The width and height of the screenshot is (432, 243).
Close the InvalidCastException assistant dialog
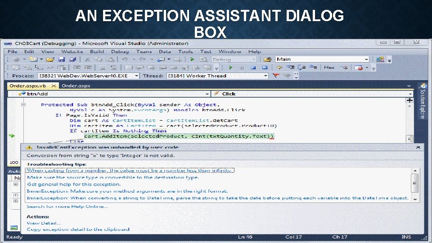click(418, 147)
